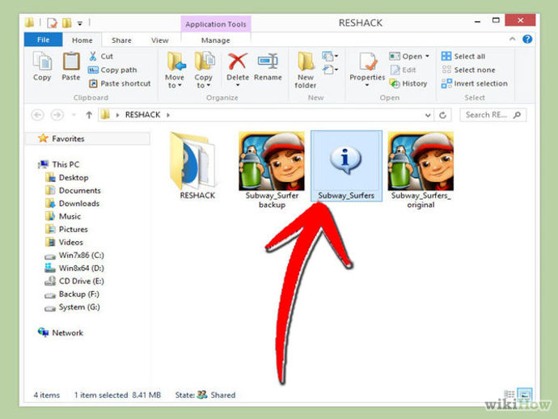Click the quick access Properties icon
This screenshot has width=558, height=419.
tap(53, 23)
